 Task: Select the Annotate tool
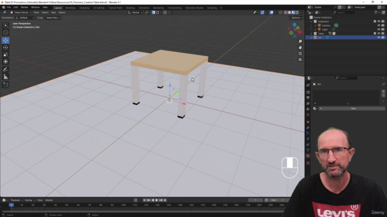tap(5, 70)
